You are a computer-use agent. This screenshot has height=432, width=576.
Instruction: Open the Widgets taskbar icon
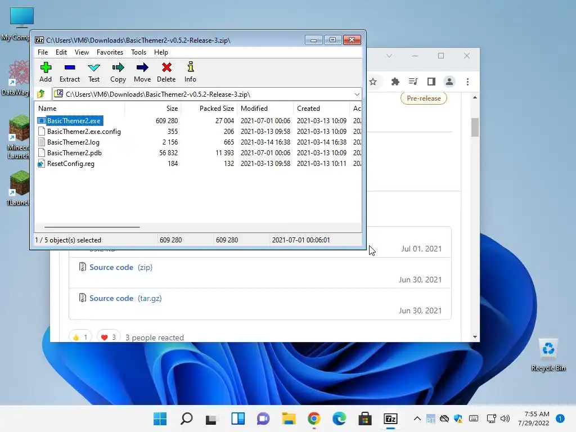(x=238, y=418)
